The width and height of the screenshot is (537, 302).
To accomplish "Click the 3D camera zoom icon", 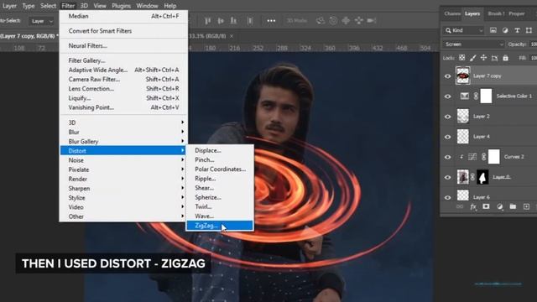I will [x=371, y=21].
